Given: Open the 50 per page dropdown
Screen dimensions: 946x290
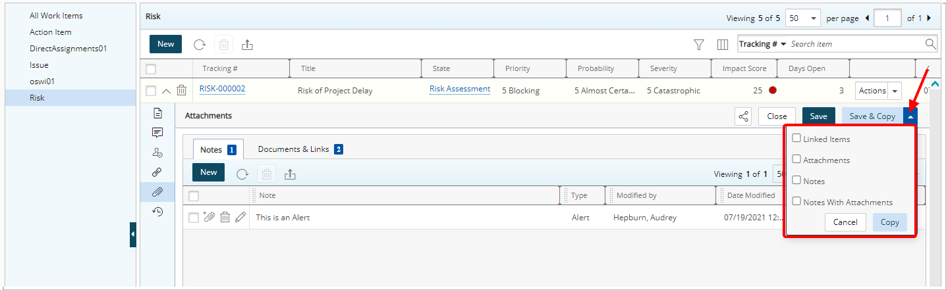Looking at the screenshot, I should 803,18.
